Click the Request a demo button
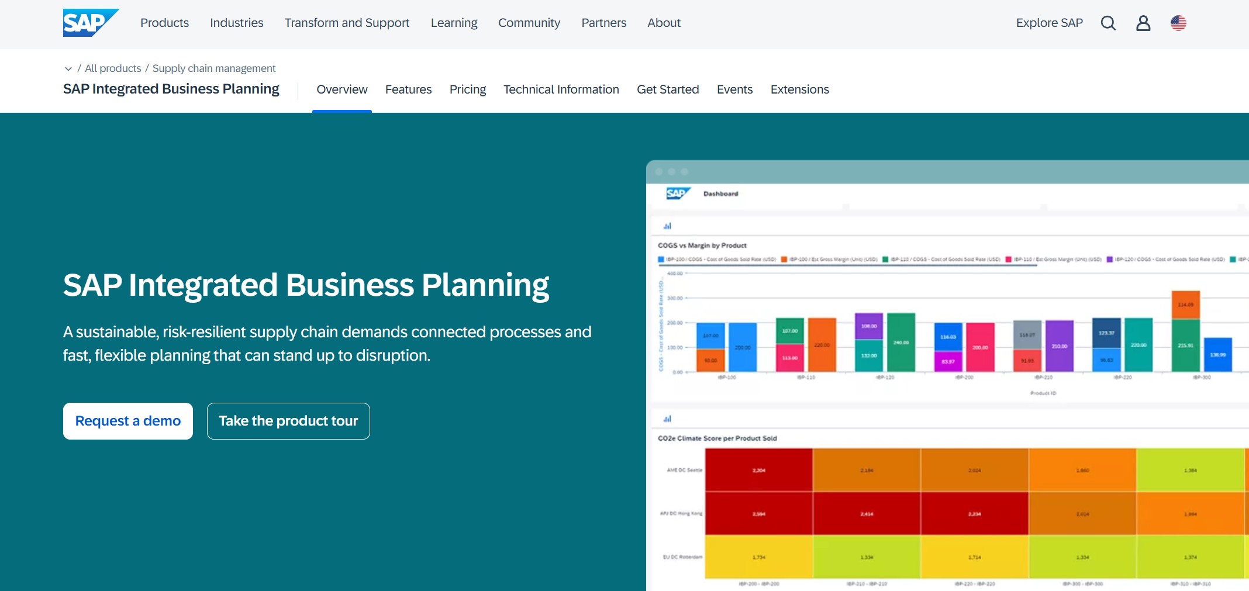The image size is (1249, 591). [127, 421]
